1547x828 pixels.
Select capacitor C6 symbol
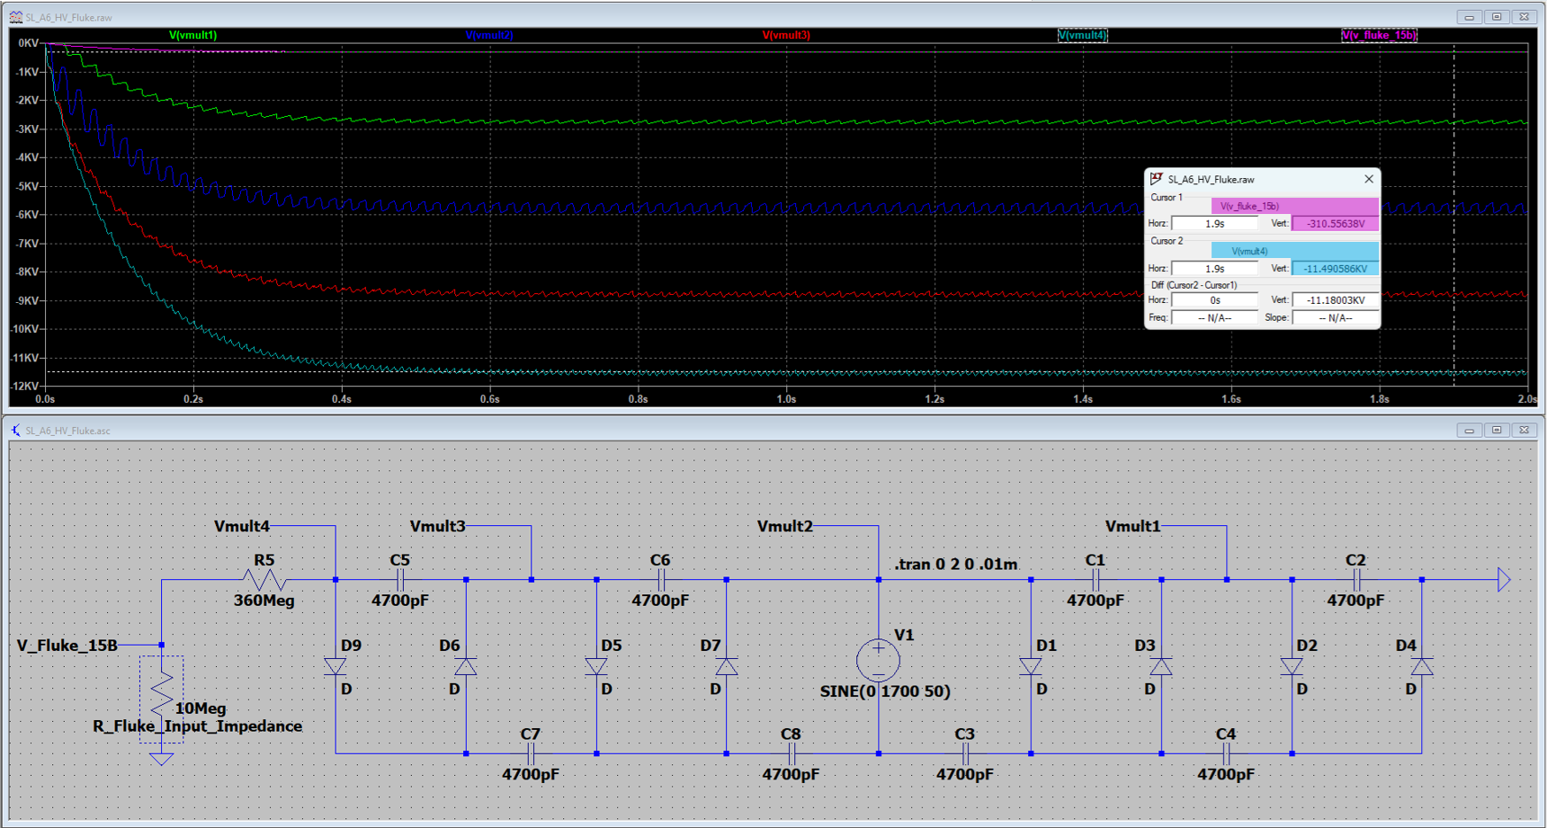tap(661, 580)
